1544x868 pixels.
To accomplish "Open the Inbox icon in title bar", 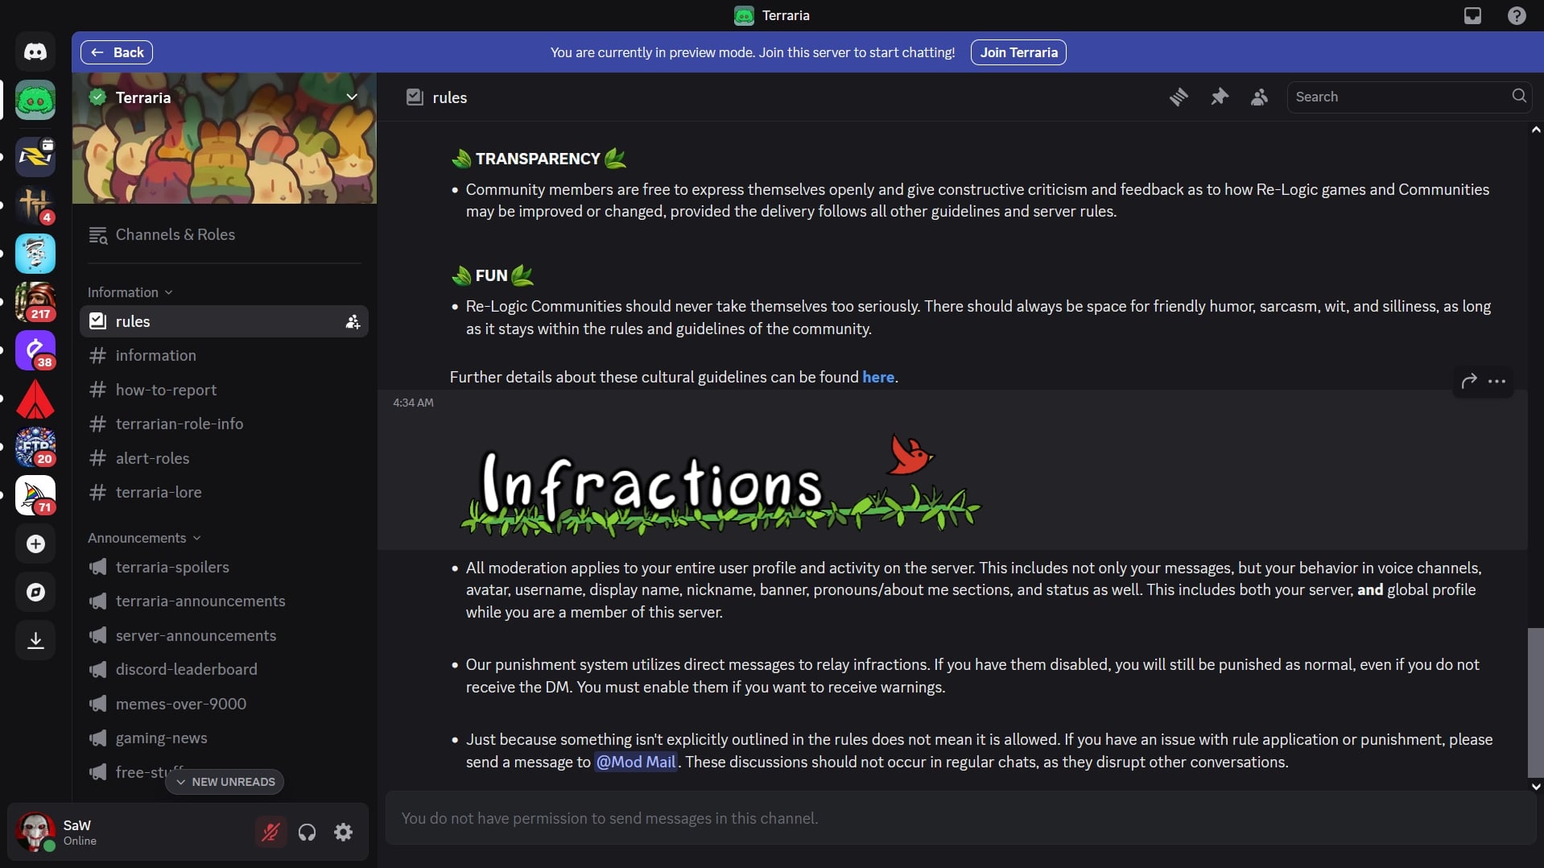I will (1472, 15).
